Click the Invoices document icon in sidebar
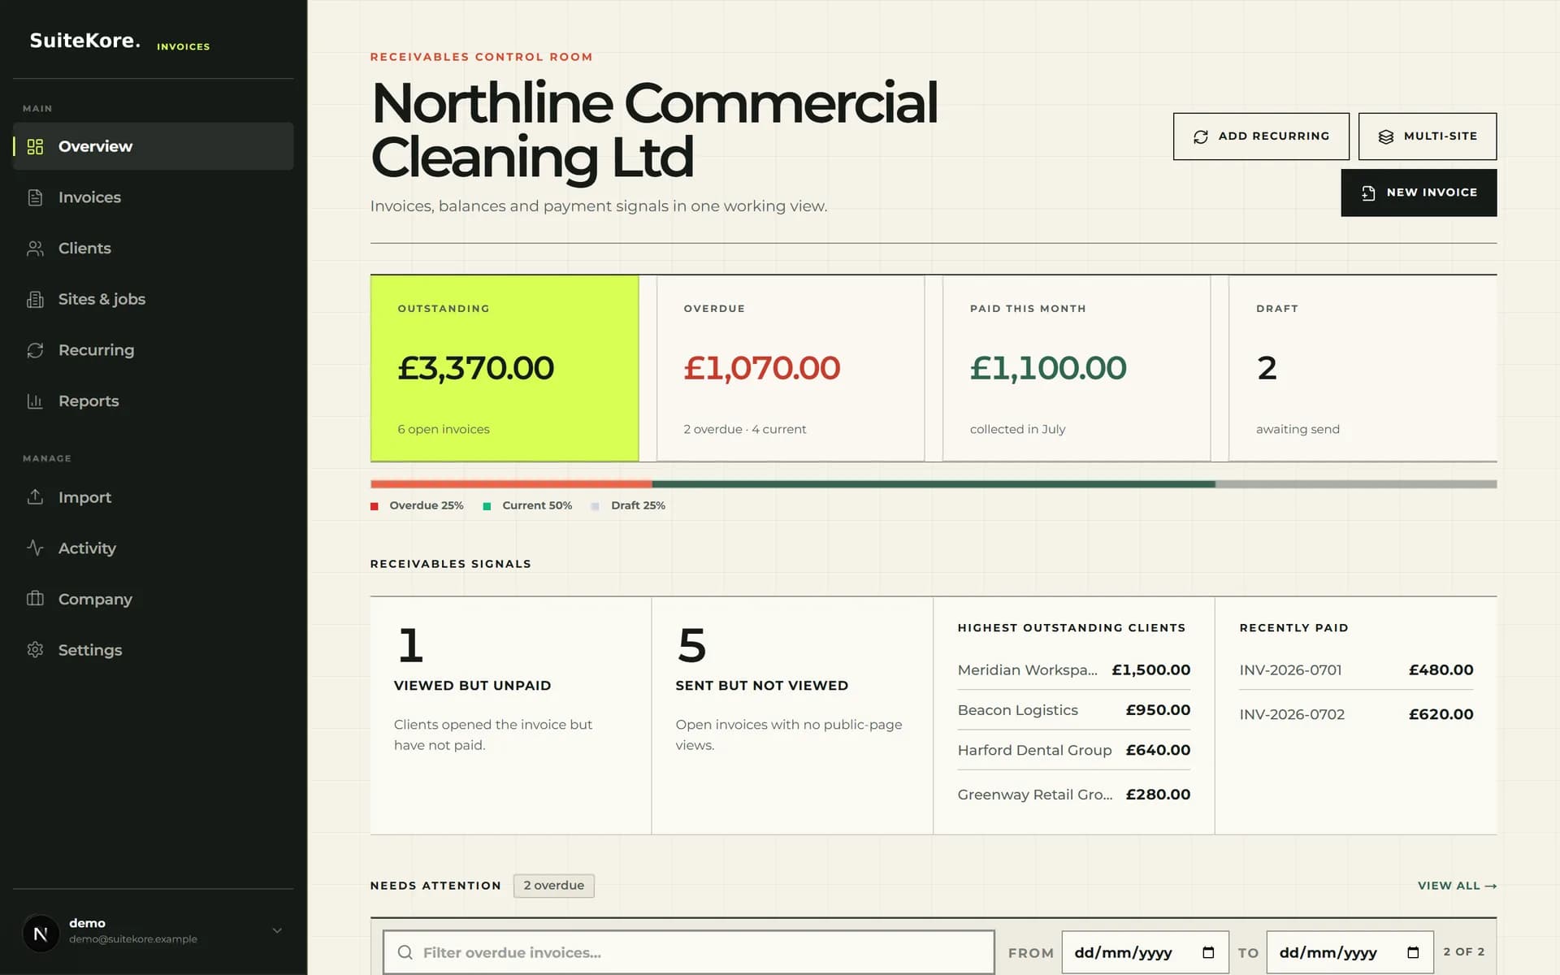This screenshot has width=1560, height=975. point(35,197)
